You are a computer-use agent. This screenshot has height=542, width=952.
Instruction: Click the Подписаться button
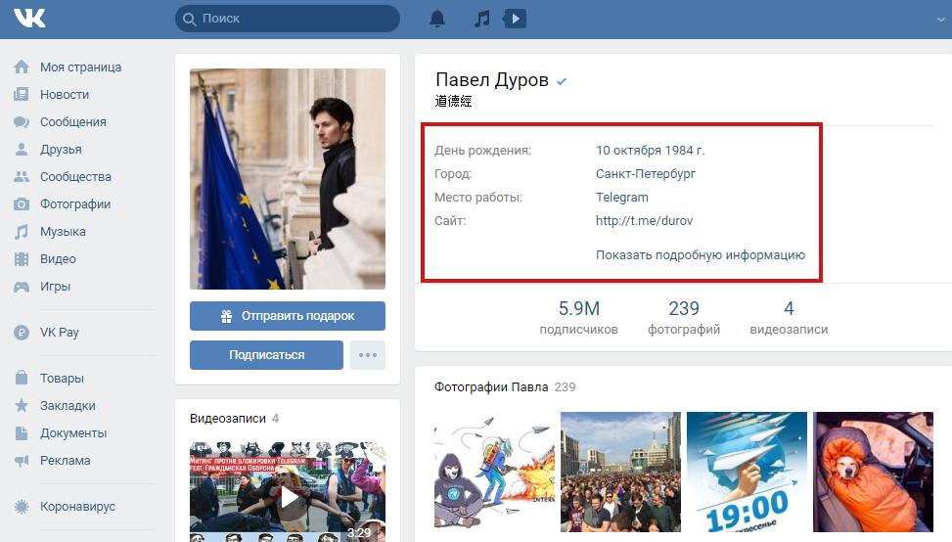coord(266,355)
